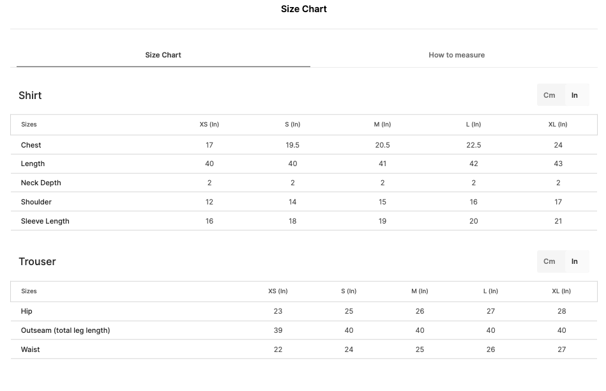Select the Outseam (total leg length) row

[x=304, y=330]
